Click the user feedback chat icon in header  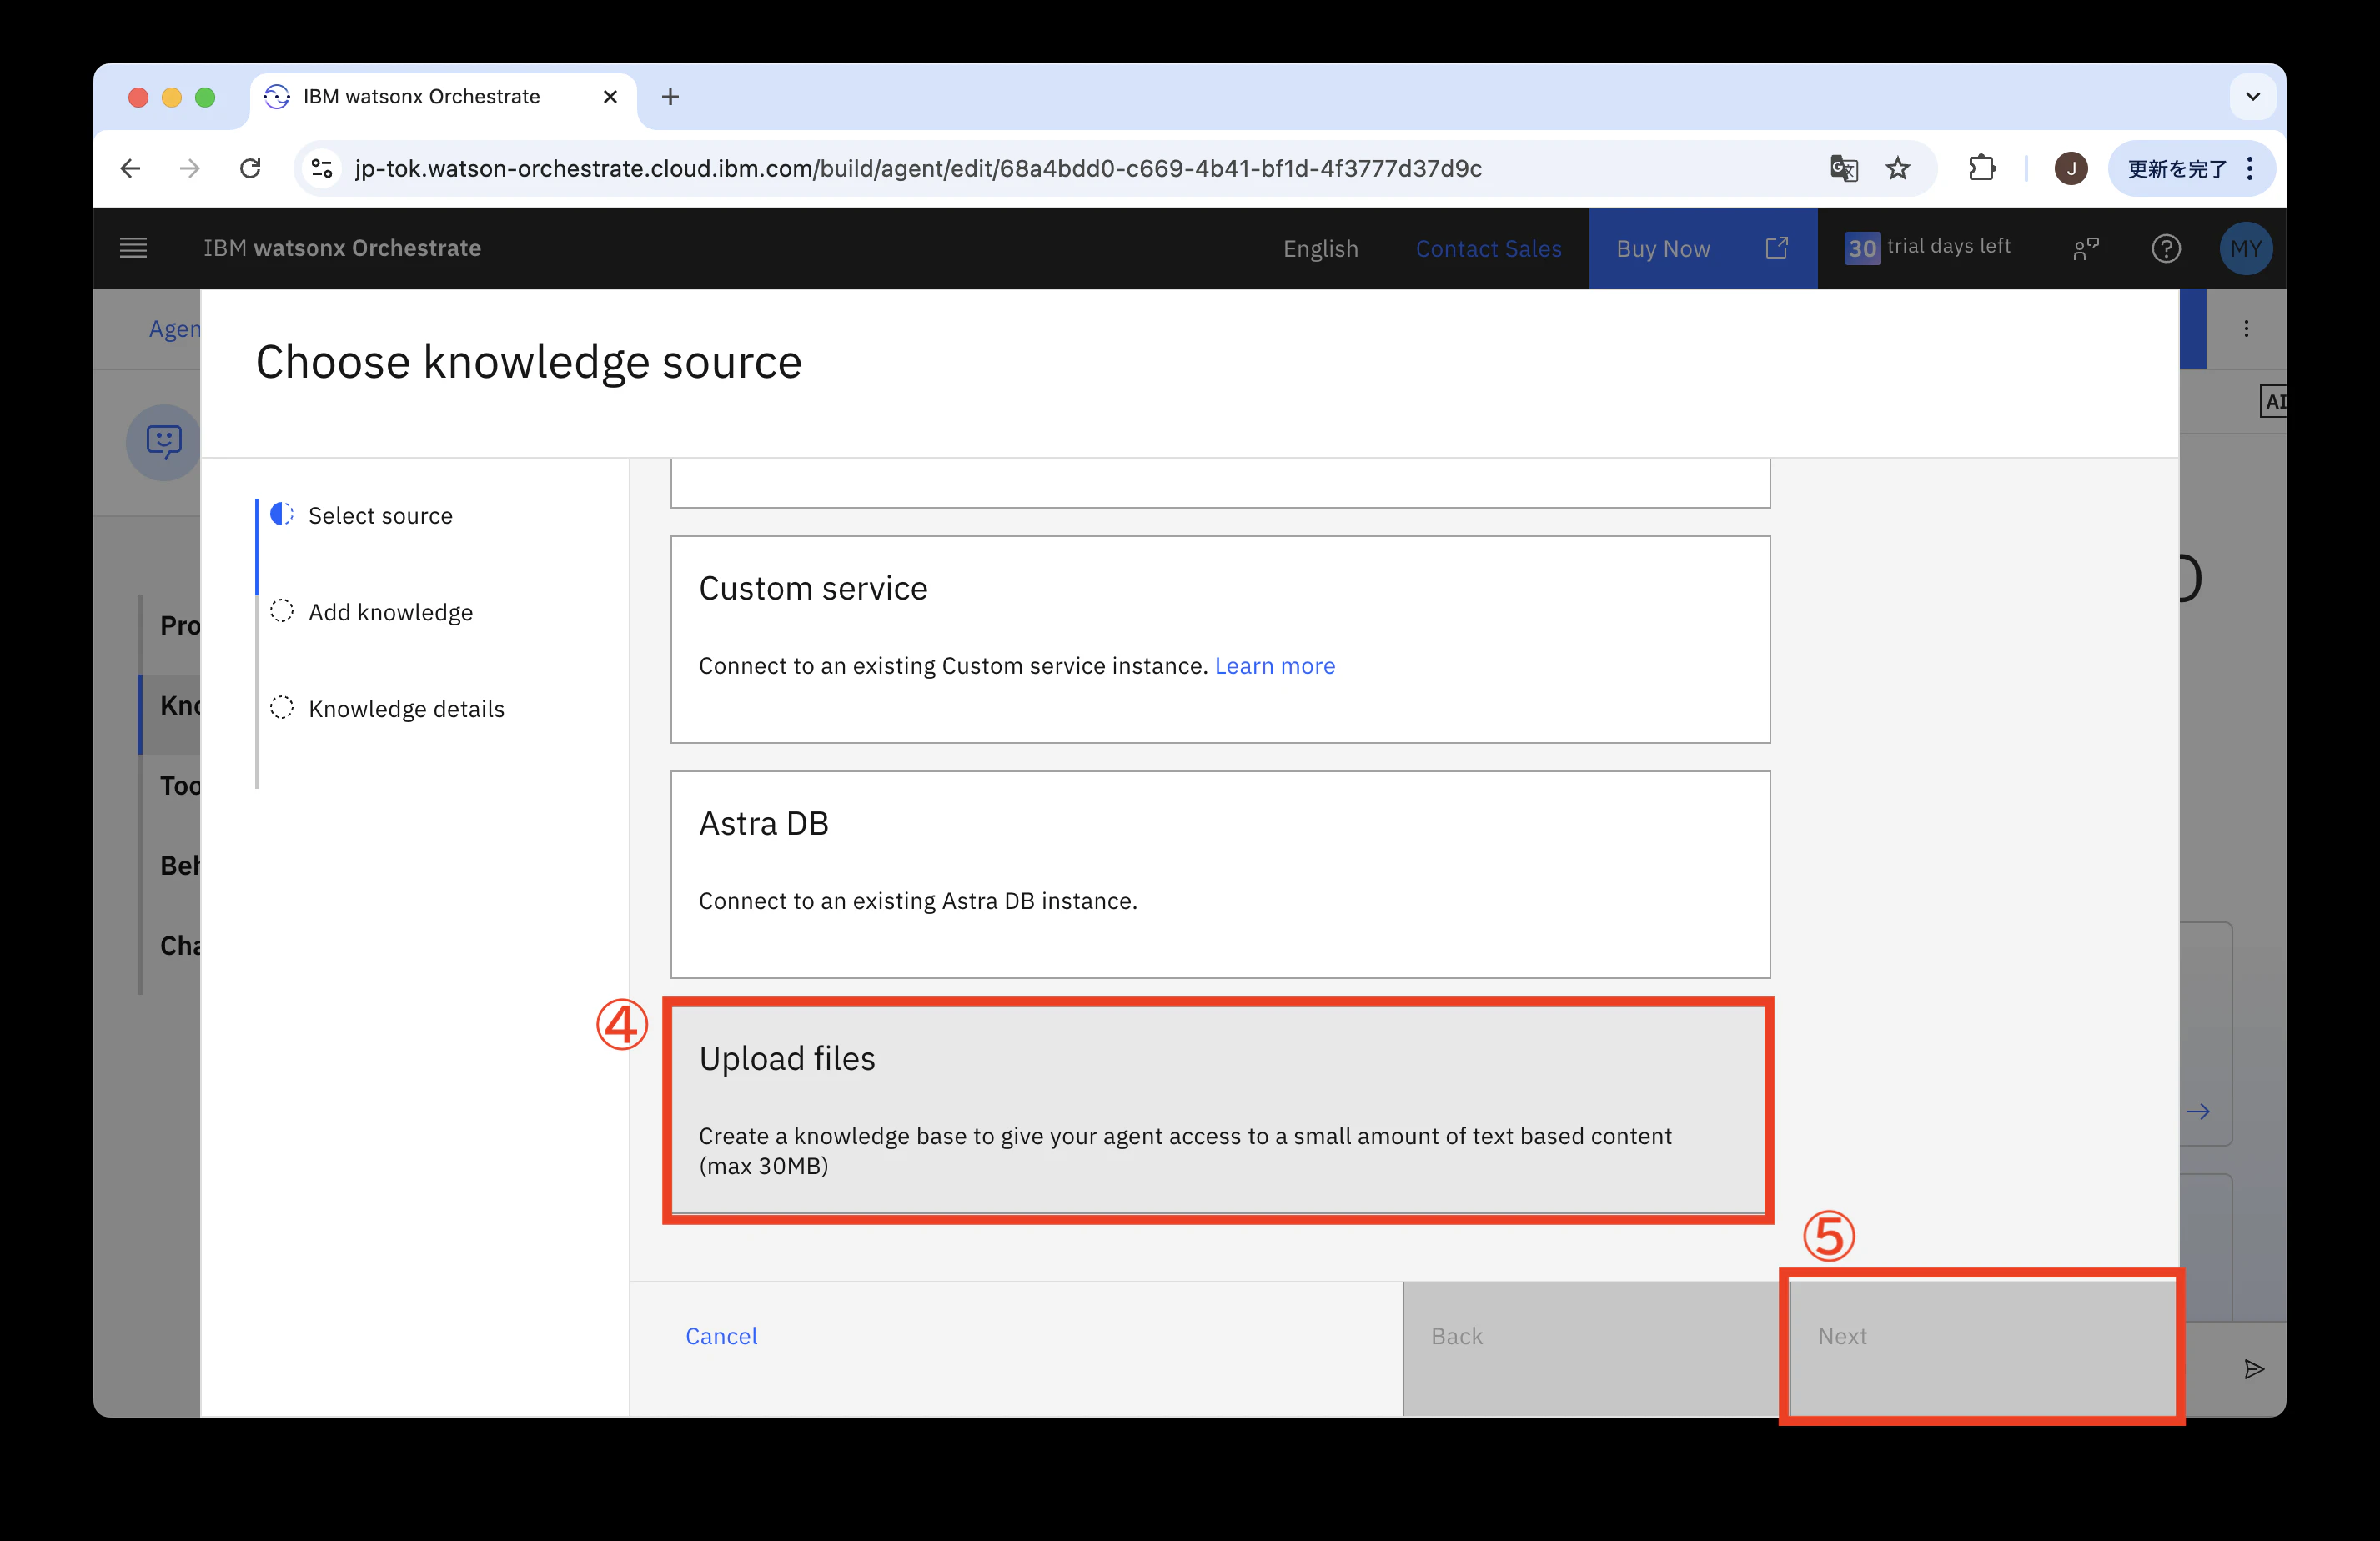coord(2086,248)
